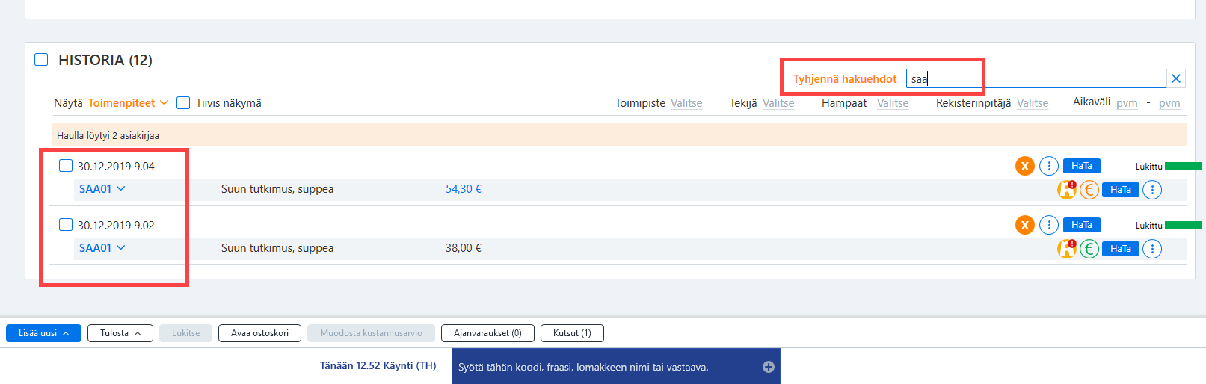
Task: Click the plus icon in the blue code entry bar
Action: (x=768, y=367)
